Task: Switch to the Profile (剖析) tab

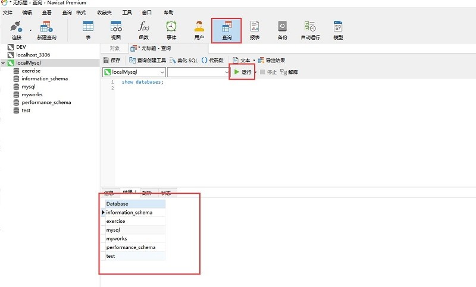Action: click(x=147, y=193)
